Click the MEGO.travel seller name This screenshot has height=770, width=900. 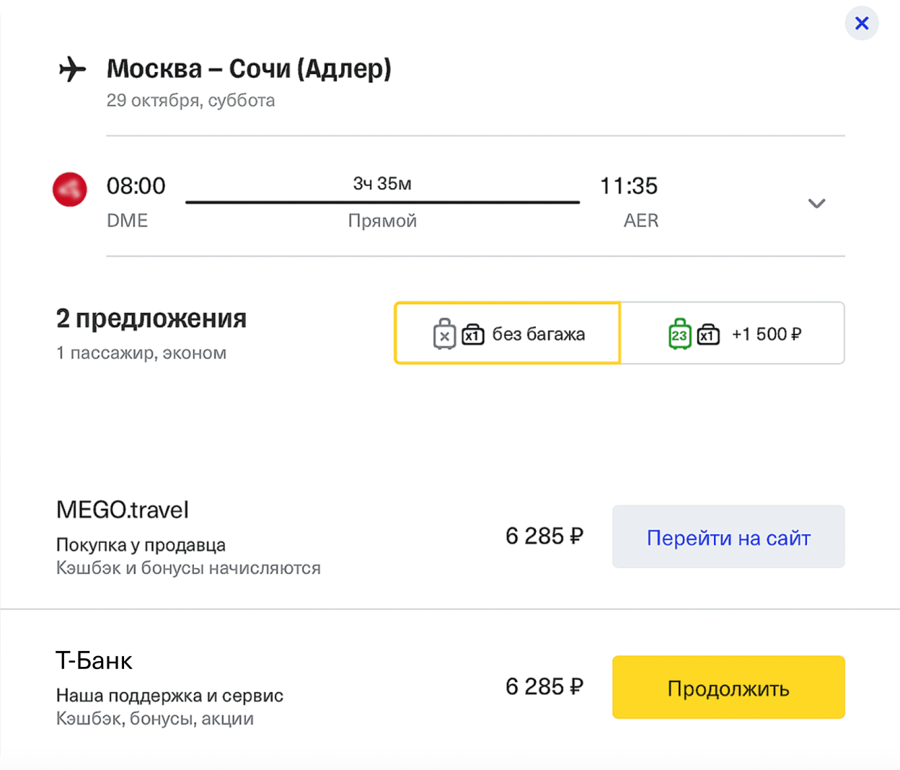pyautogui.click(x=123, y=510)
